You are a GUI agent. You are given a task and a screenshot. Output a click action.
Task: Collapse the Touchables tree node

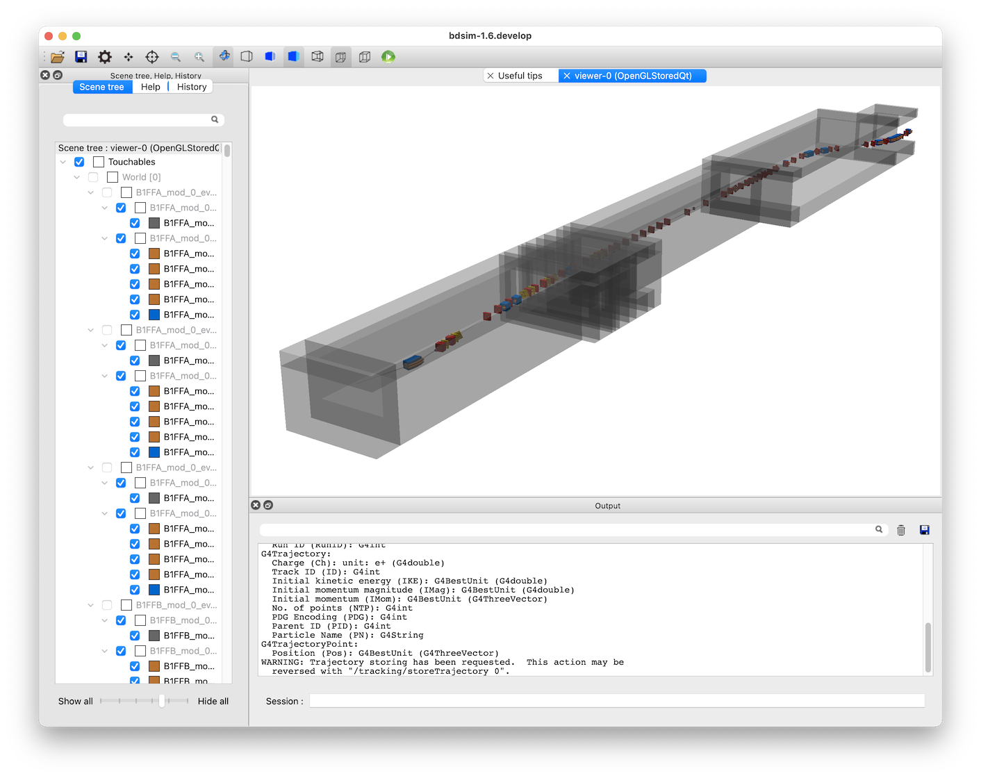coord(63,162)
